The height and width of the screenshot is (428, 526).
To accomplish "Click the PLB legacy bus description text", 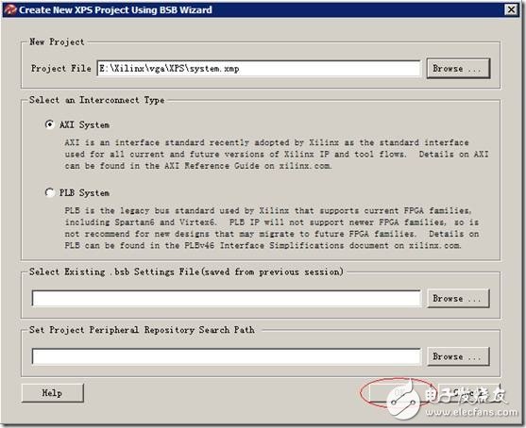I will (272, 228).
